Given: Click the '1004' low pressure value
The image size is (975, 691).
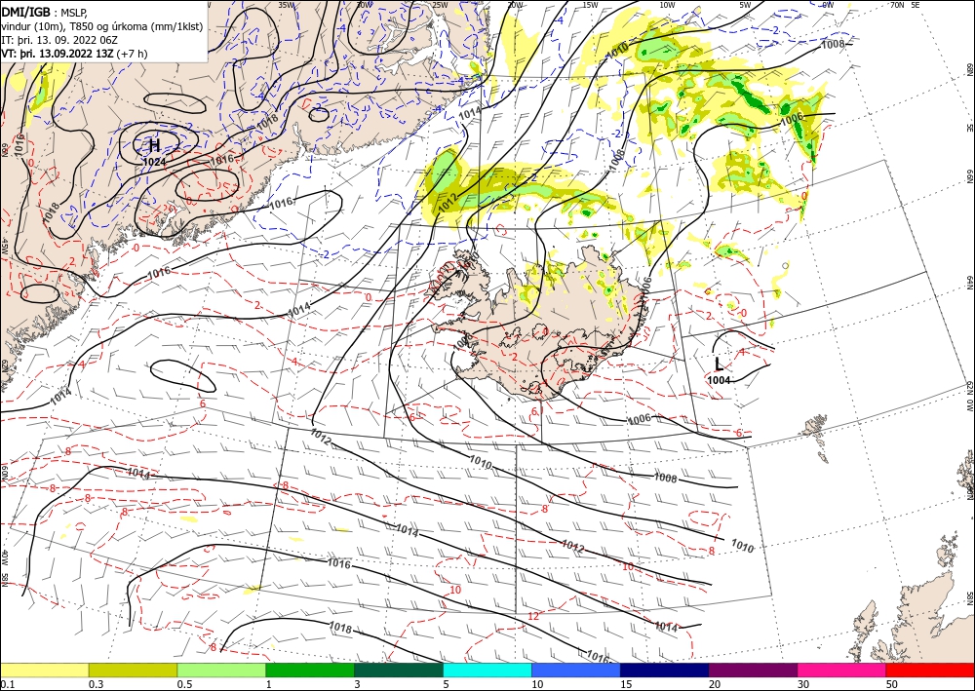Looking at the screenshot, I should click(719, 380).
